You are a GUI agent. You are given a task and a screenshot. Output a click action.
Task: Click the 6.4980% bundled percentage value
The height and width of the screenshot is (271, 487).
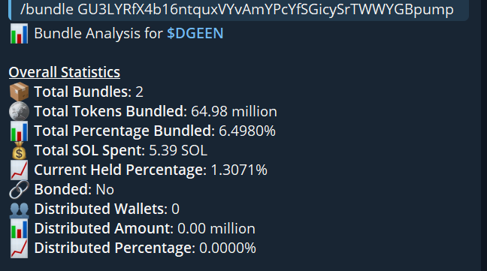point(247,131)
